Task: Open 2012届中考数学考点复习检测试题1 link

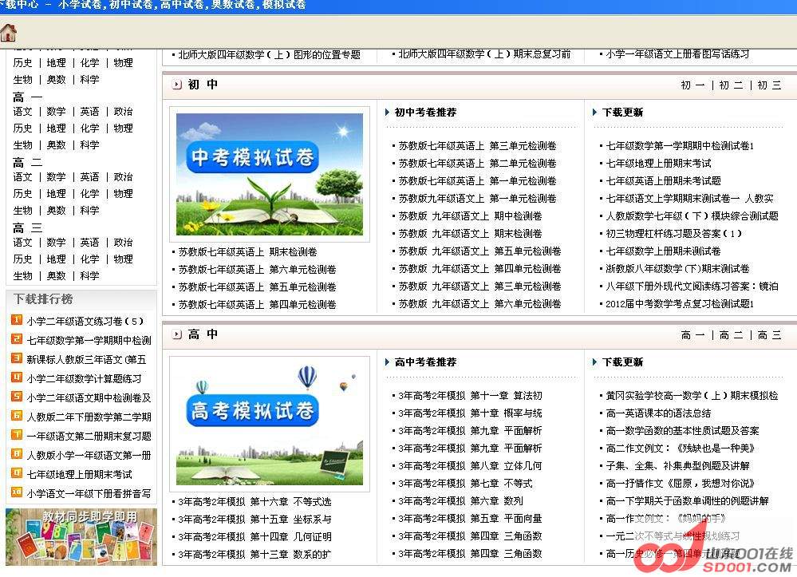Action: click(680, 304)
